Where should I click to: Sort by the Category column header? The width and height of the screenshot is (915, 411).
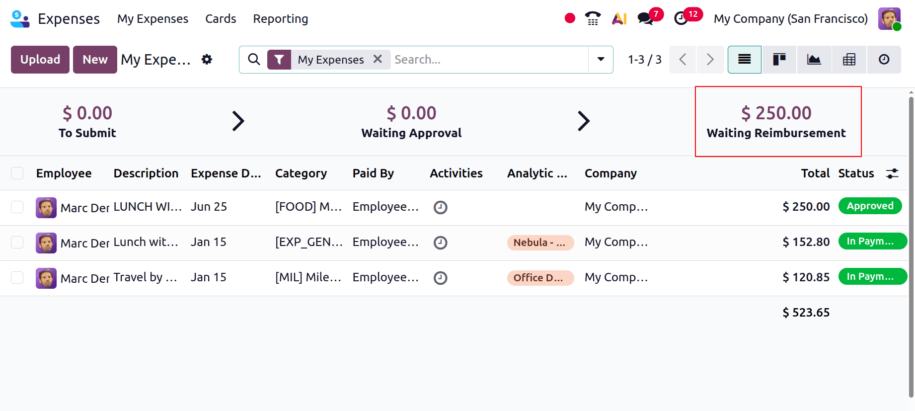pos(301,173)
